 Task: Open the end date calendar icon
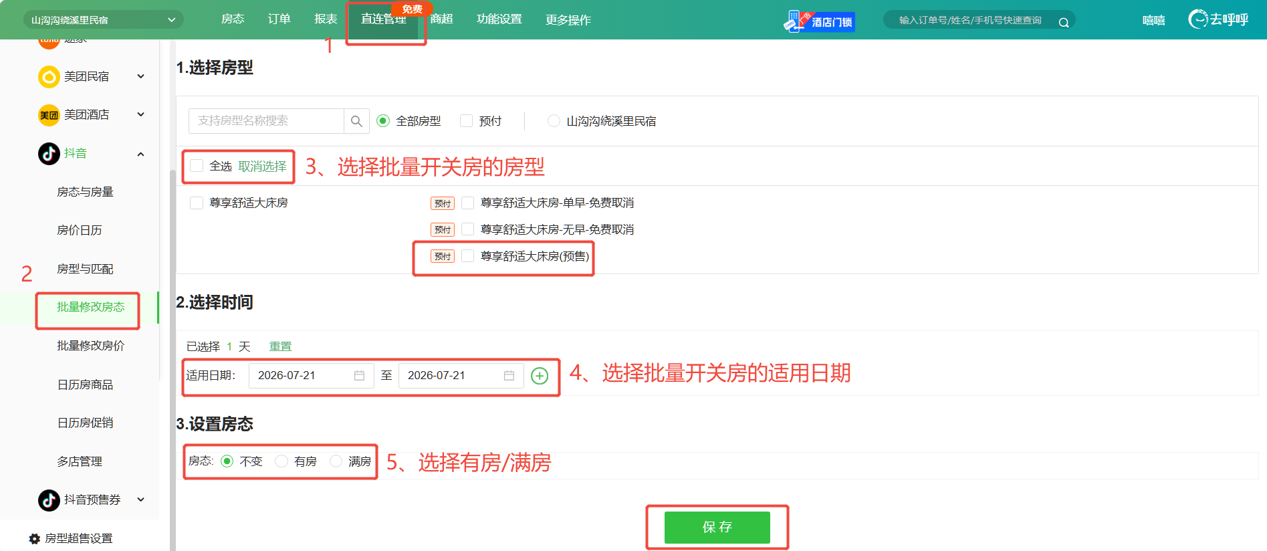pyautogui.click(x=509, y=376)
